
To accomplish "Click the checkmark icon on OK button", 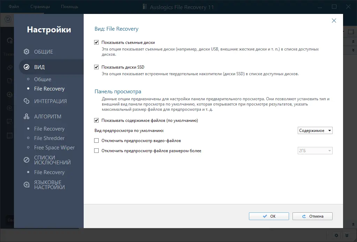I will [x=265, y=216].
